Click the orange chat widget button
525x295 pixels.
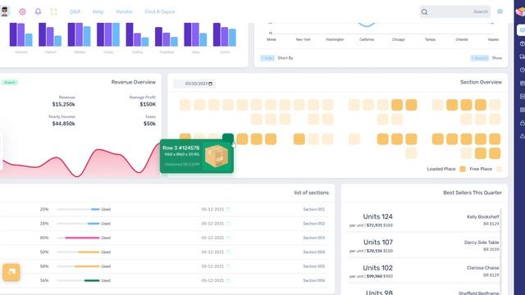pyautogui.click(x=11, y=272)
